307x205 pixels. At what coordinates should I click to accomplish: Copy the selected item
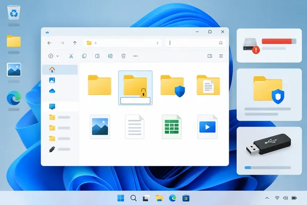[x=84, y=56]
